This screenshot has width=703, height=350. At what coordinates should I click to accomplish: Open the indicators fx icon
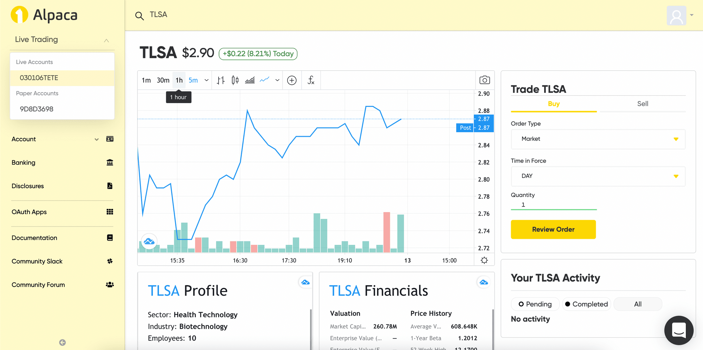point(311,80)
